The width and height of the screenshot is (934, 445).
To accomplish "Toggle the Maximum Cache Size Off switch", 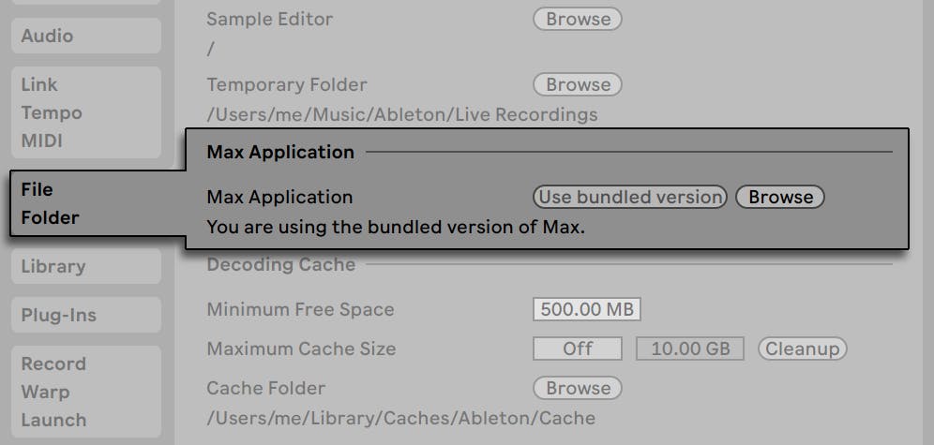I will coord(578,349).
